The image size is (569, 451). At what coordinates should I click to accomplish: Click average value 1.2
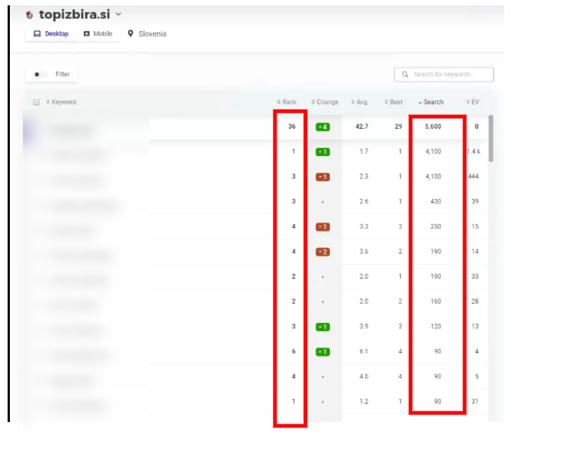point(364,401)
